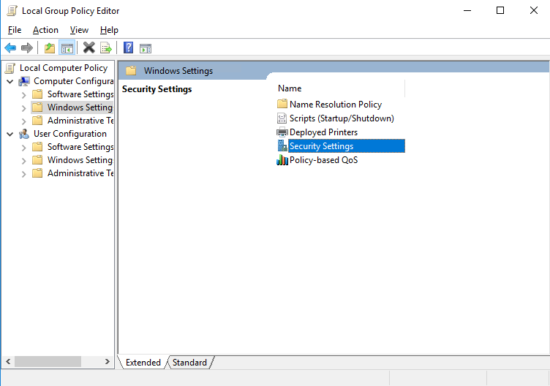
Task: Collapse the User Configuration tree node
Action: point(10,134)
